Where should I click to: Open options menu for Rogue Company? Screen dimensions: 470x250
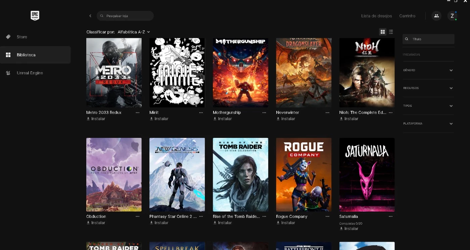point(327,217)
